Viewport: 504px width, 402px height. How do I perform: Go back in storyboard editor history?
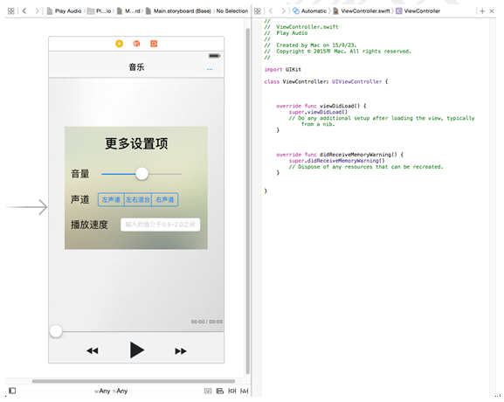click(x=24, y=11)
